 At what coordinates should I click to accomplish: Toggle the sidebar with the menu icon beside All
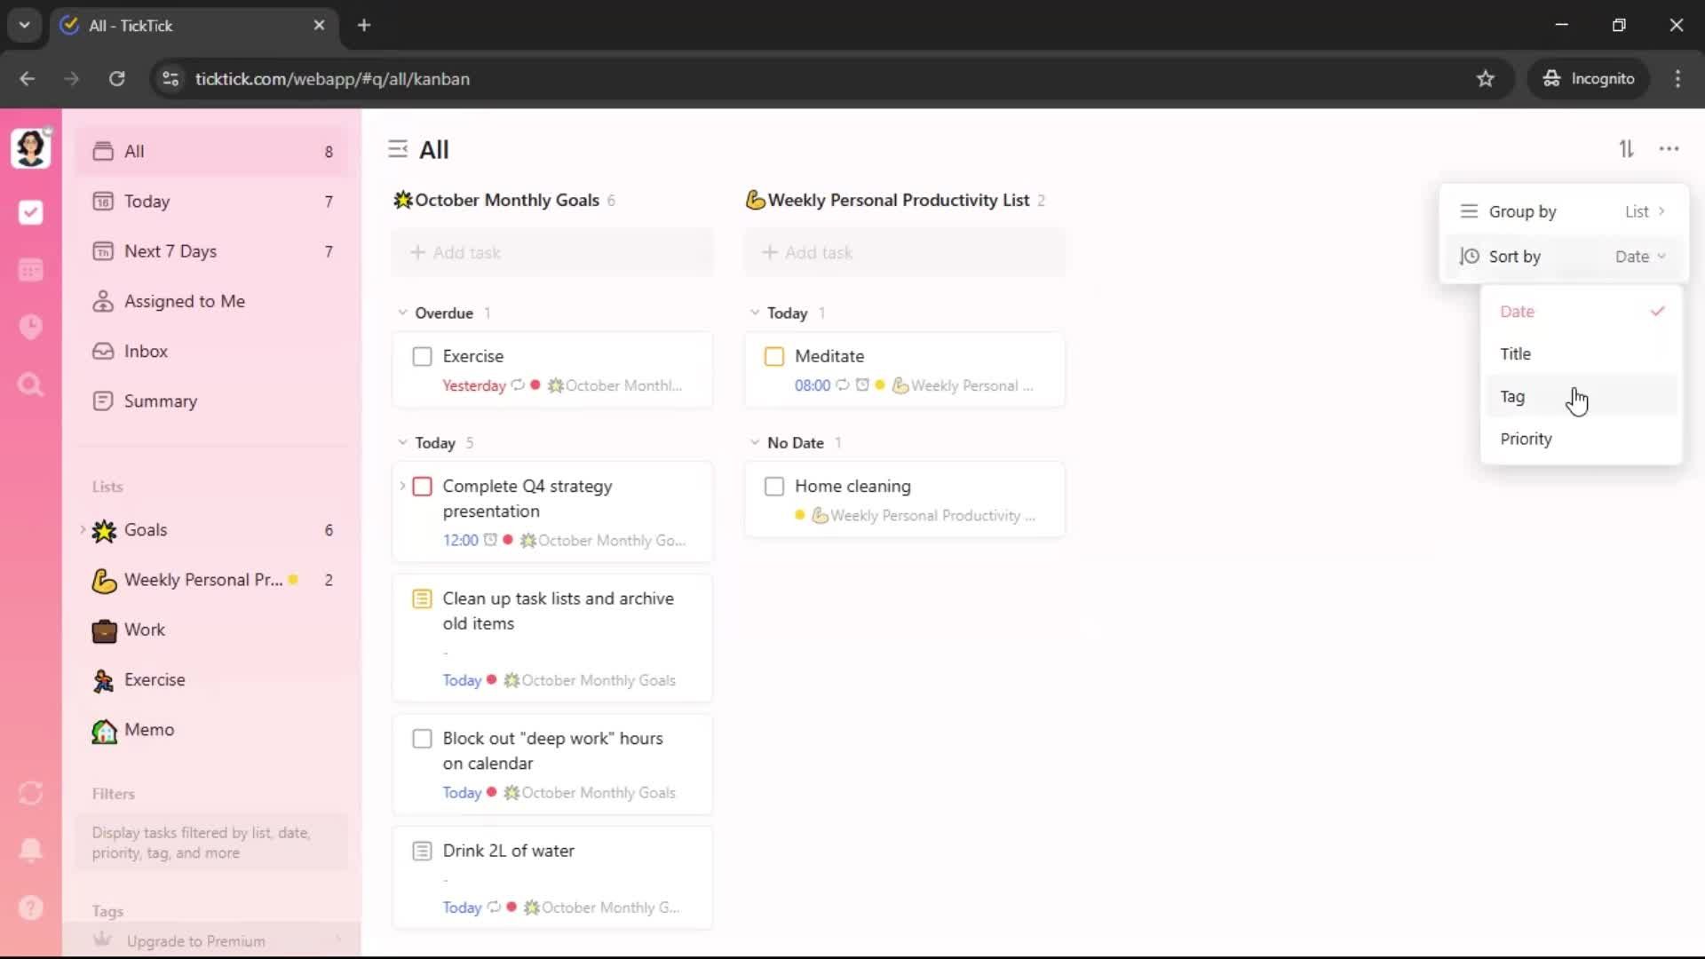click(398, 149)
